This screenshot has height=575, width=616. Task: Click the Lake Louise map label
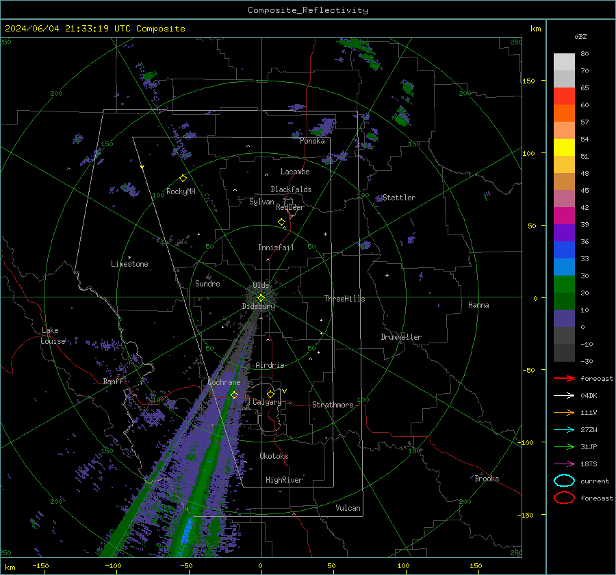(53, 336)
